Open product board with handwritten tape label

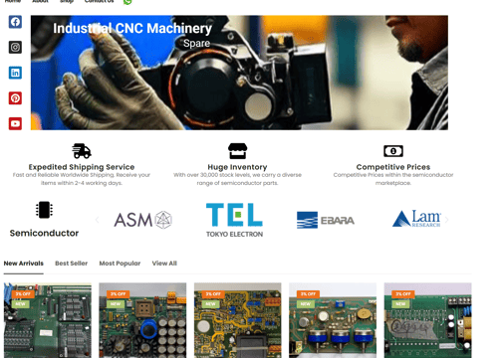[428, 320]
